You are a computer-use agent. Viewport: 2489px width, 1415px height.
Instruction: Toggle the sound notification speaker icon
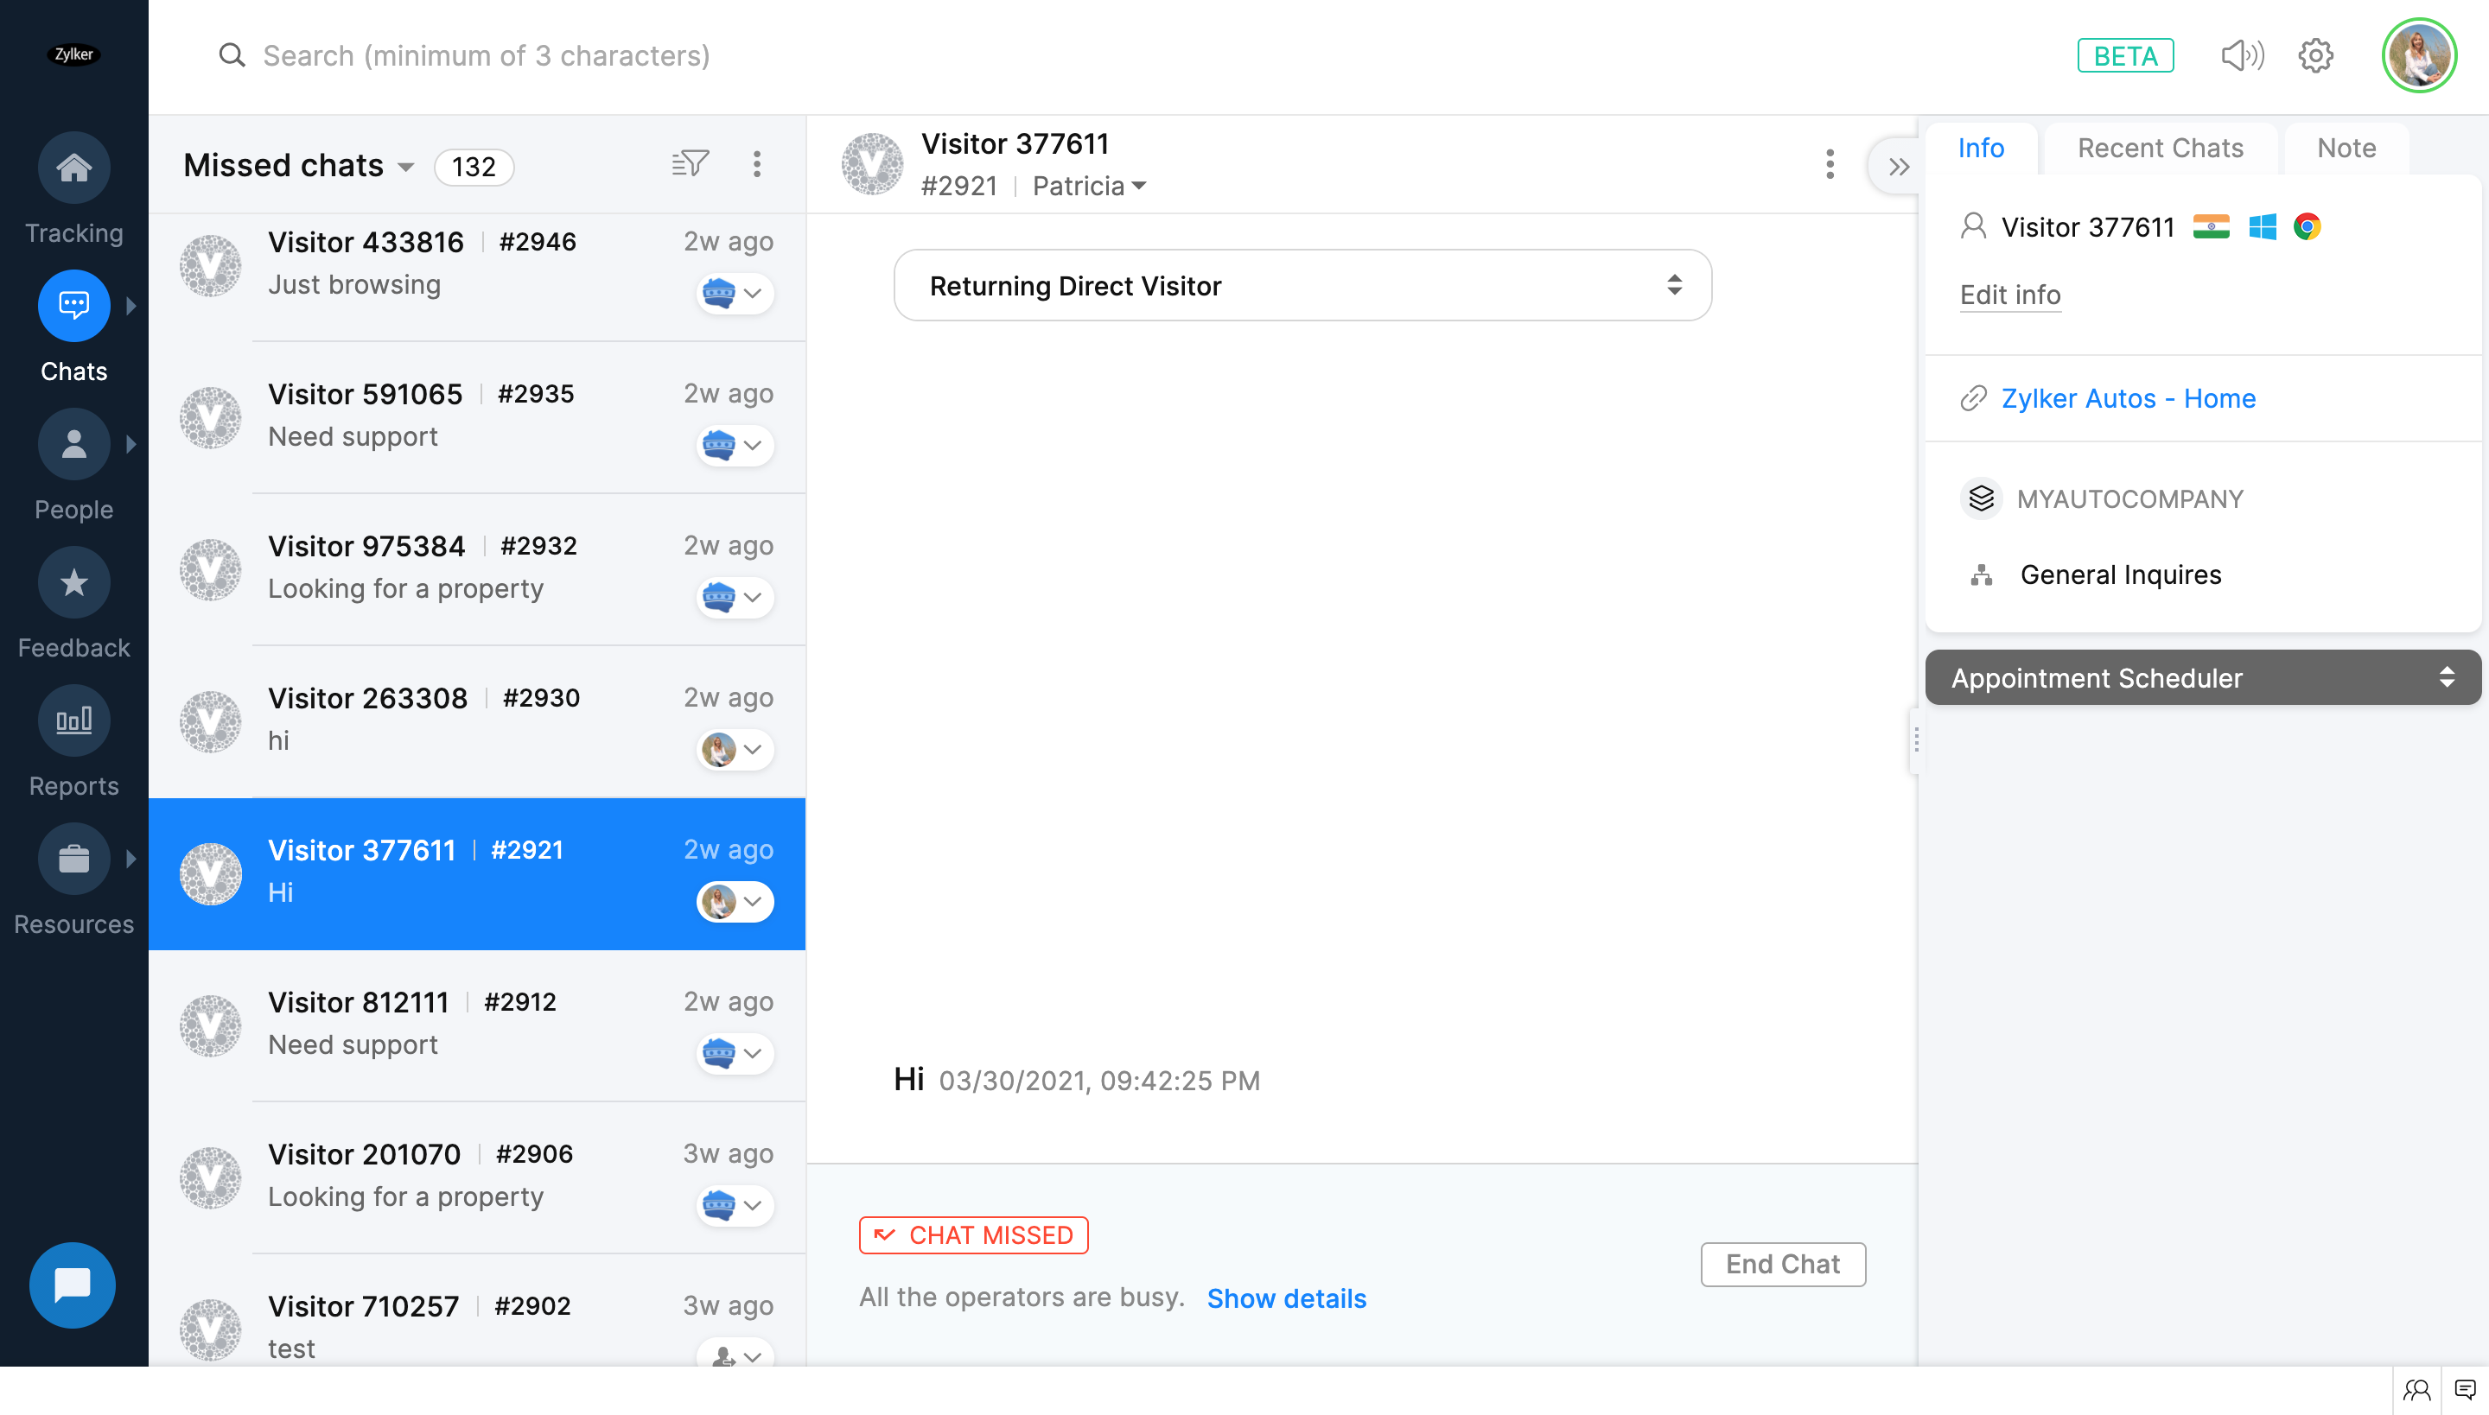click(x=2242, y=55)
